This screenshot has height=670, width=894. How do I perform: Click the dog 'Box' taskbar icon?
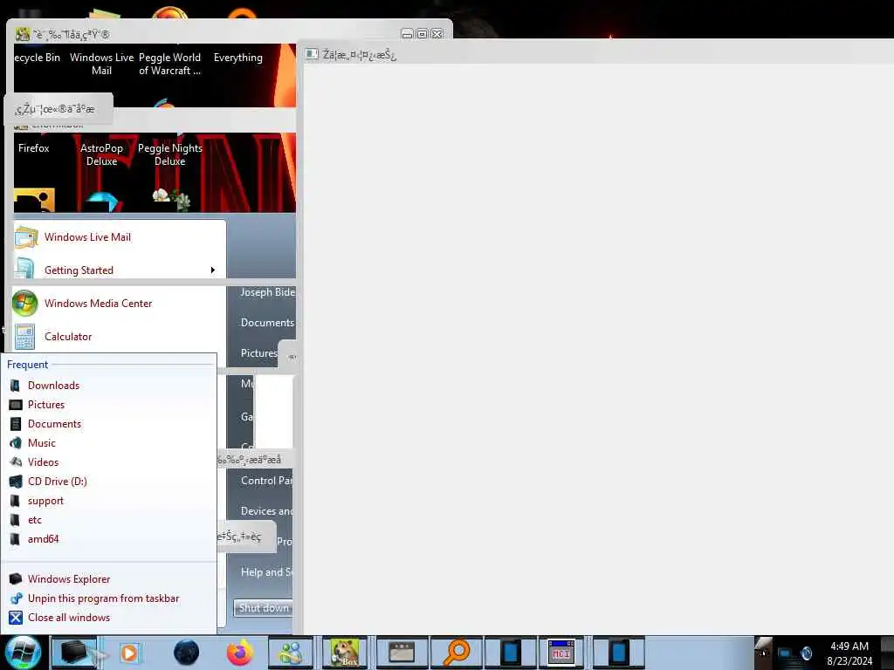(x=345, y=653)
